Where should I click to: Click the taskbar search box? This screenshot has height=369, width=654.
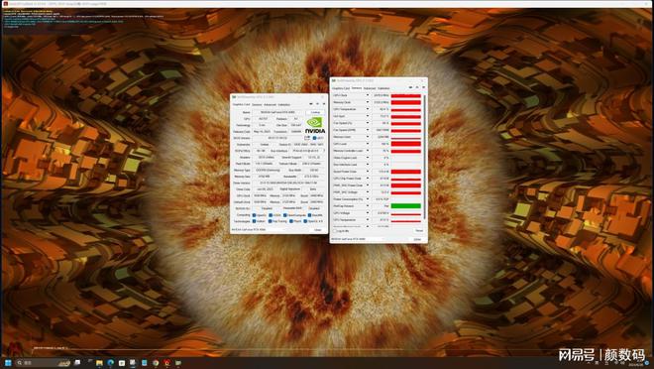[x=42, y=363]
